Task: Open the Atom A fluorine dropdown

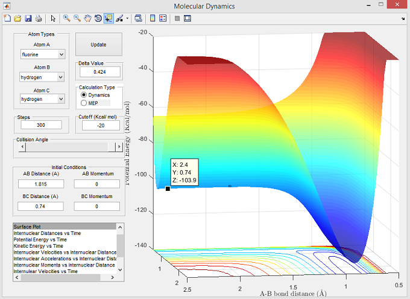Action: (x=43, y=54)
